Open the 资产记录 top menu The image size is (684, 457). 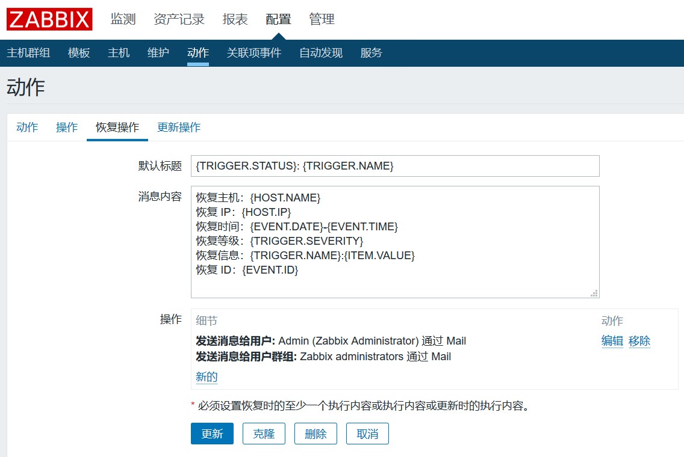(179, 19)
